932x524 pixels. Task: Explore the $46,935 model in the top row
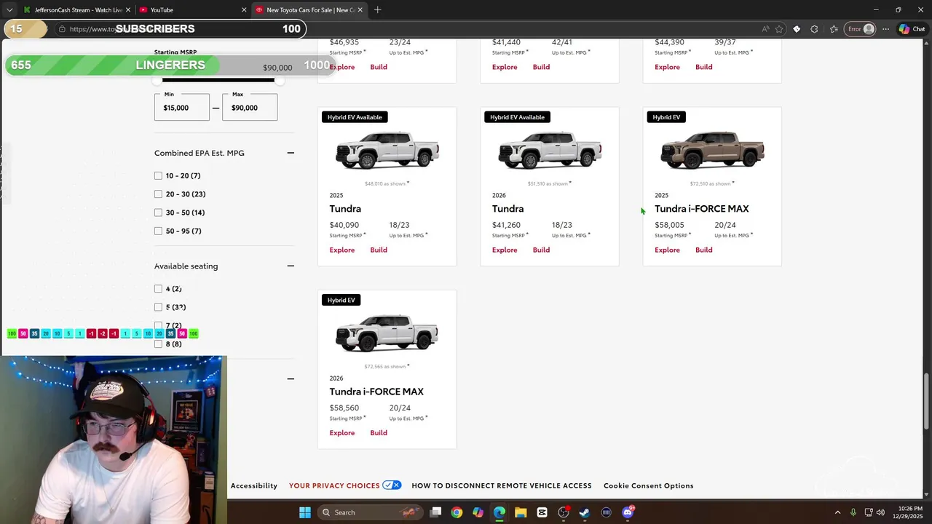342,67
